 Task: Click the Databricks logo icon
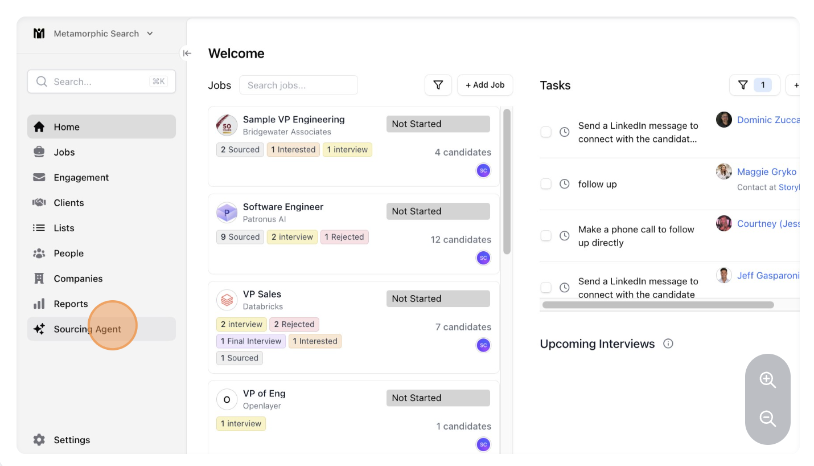click(x=227, y=300)
